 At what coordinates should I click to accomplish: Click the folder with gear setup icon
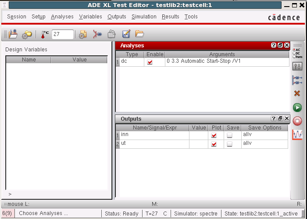[x=27, y=35]
